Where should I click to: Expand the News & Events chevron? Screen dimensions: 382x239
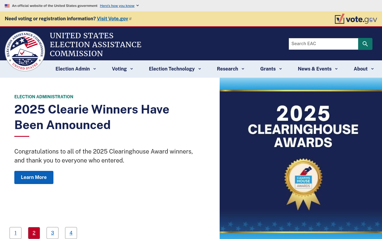pyautogui.click(x=336, y=69)
